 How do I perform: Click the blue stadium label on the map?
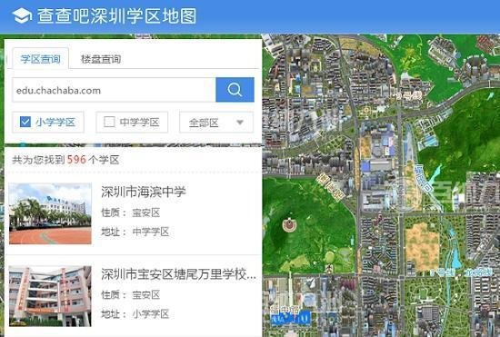[x=290, y=317]
